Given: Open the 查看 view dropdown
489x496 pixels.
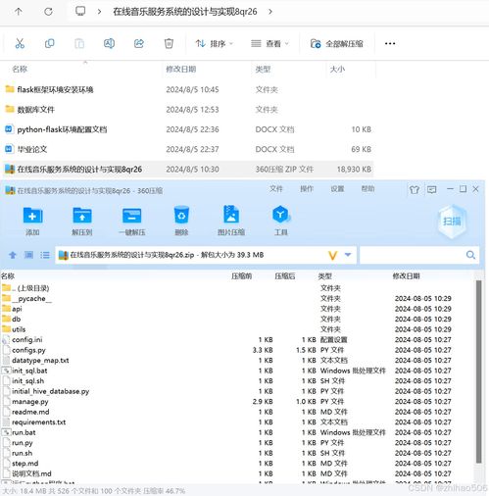Looking at the screenshot, I should (x=269, y=43).
